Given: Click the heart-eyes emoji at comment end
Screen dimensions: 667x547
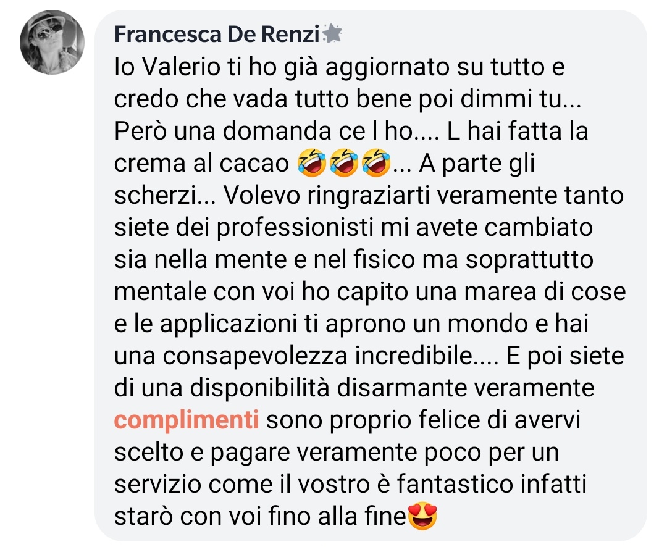Looking at the screenshot, I should tap(422, 516).
